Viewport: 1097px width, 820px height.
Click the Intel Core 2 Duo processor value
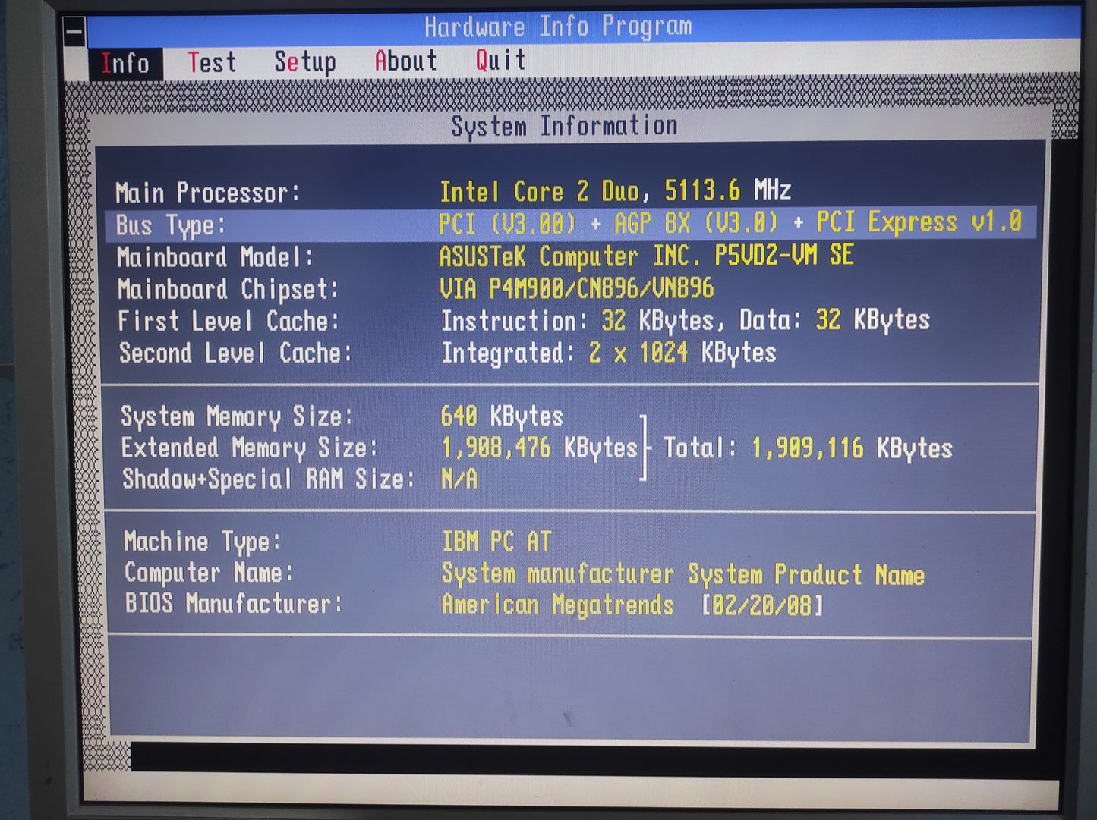pyautogui.click(x=615, y=190)
